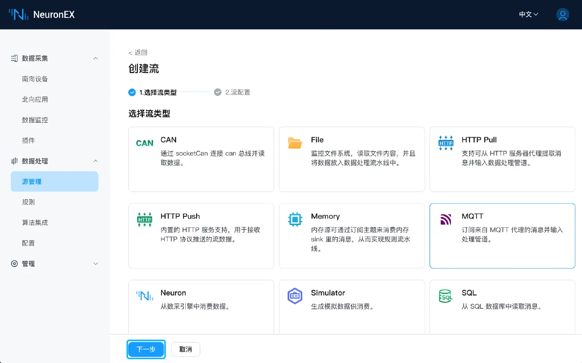Open the 中文 language dropdown
This screenshot has width=582, height=363.
point(528,14)
